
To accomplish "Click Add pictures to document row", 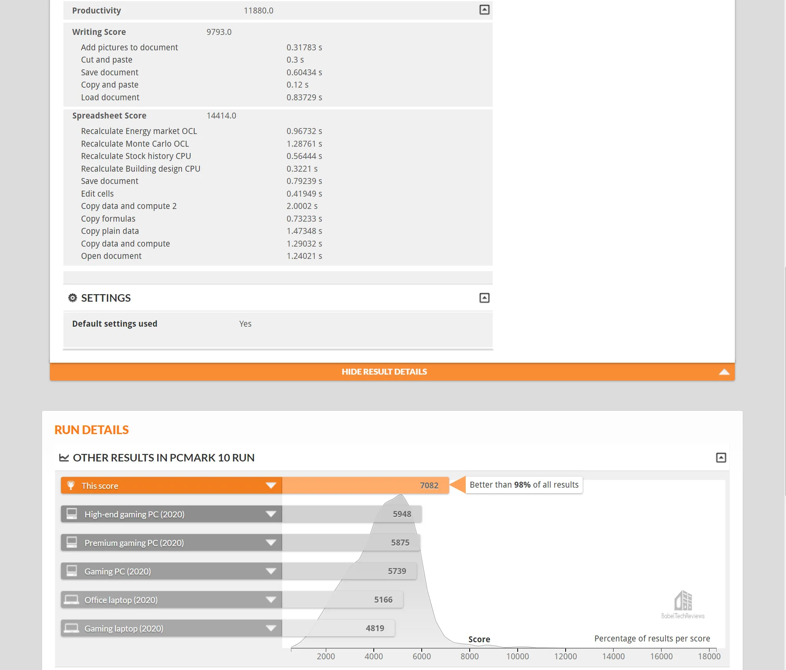I will click(201, 47).
